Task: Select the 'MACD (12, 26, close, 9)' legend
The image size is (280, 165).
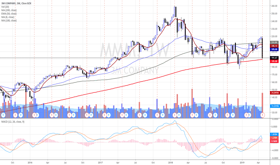Action: (x=13, y=122)
